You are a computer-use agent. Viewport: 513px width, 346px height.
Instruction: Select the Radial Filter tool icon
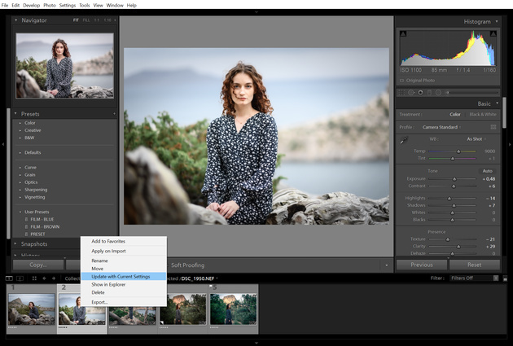(439, 92)
